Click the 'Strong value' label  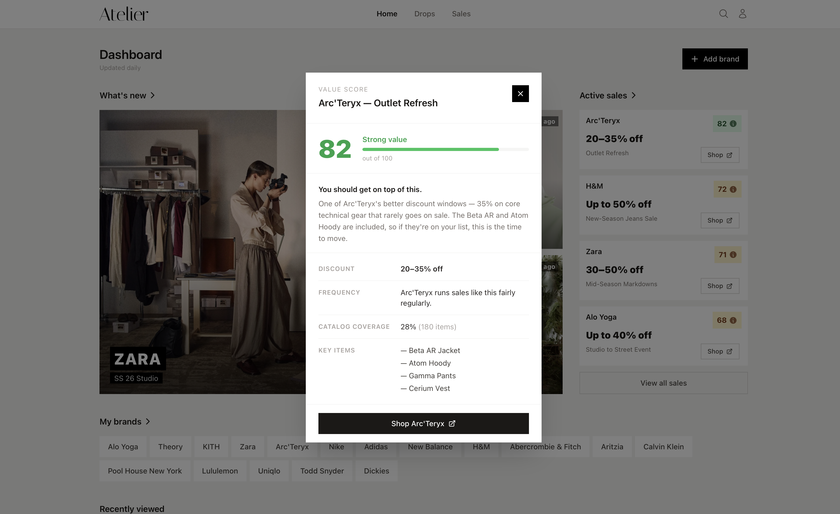[384, 139]
